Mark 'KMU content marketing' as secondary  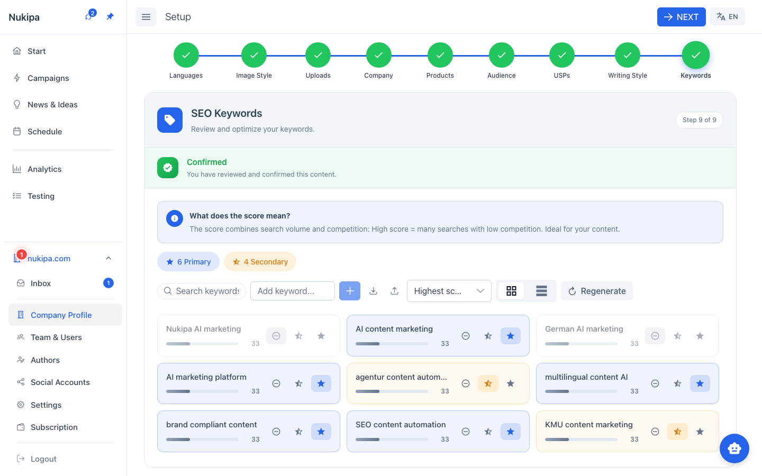[x=677, y=432]
